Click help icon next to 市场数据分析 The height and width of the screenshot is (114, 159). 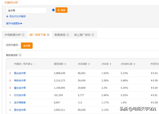(23, 35)
